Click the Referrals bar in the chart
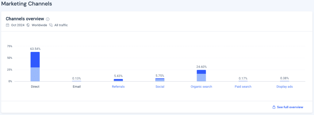 coord(118,80)
